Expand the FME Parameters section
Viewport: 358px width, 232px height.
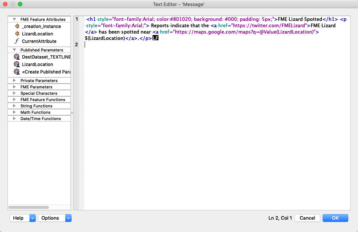click(15, 87)
